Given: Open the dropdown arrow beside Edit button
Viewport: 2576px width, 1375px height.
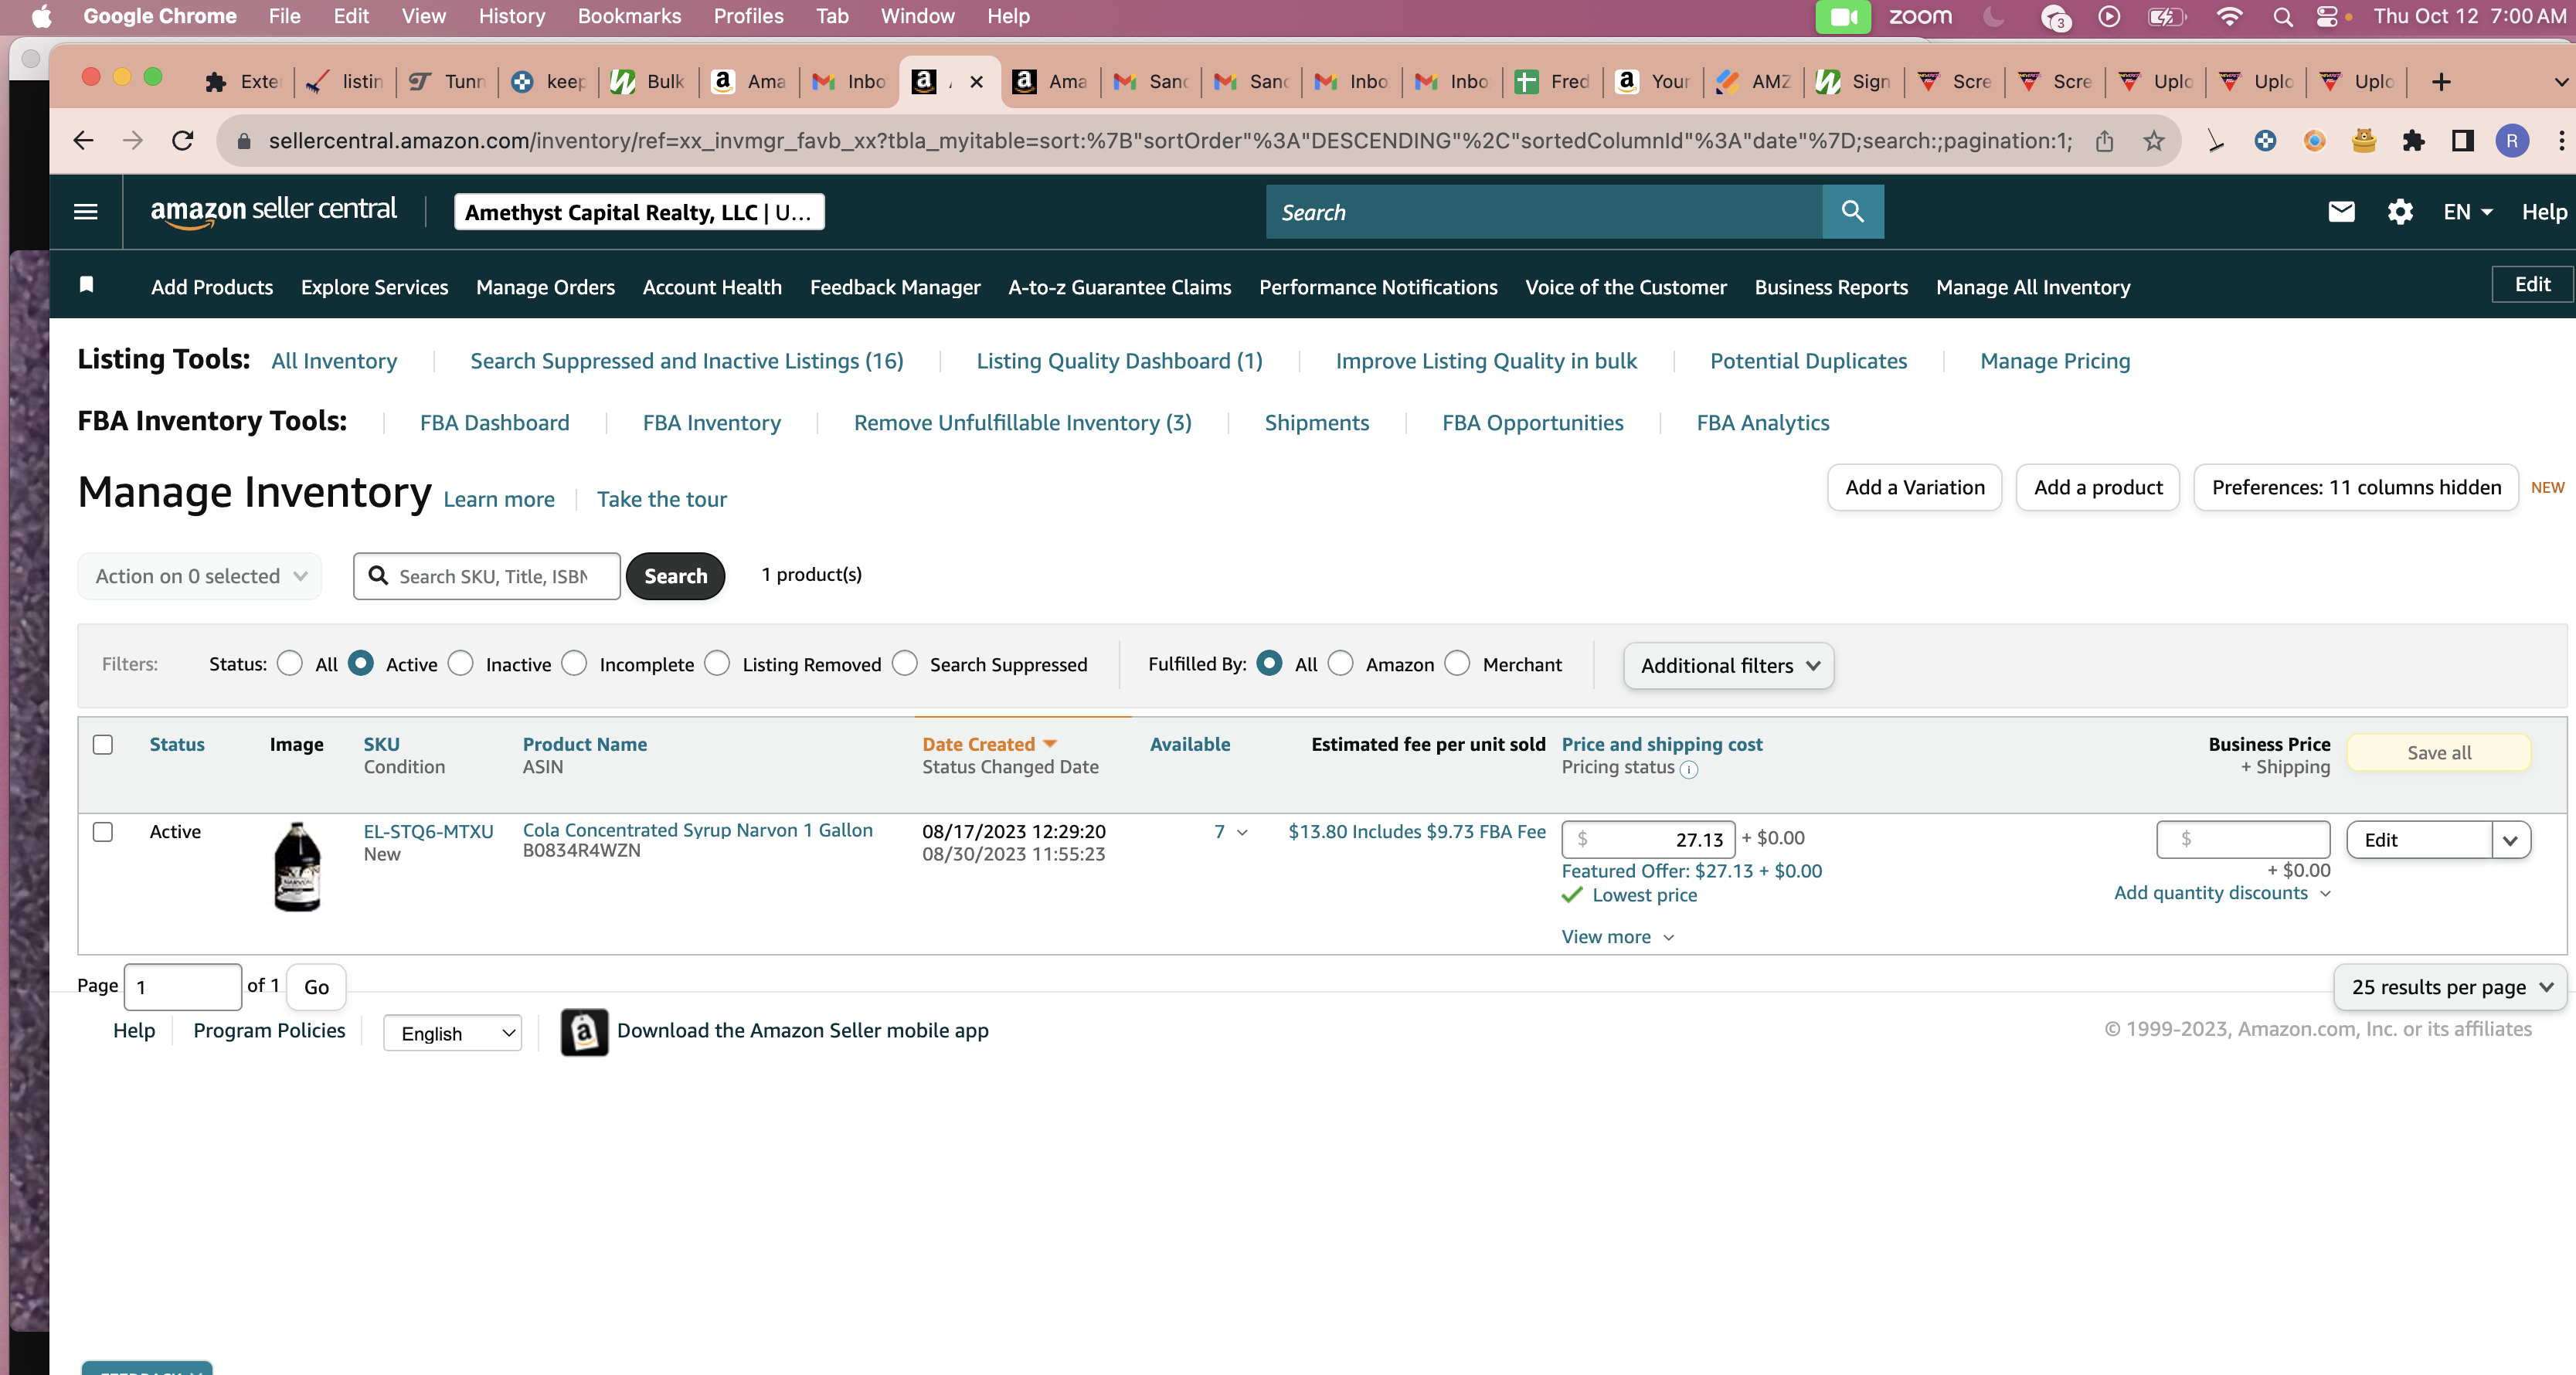Looking at the screenshot, I should click(2510, 841).
